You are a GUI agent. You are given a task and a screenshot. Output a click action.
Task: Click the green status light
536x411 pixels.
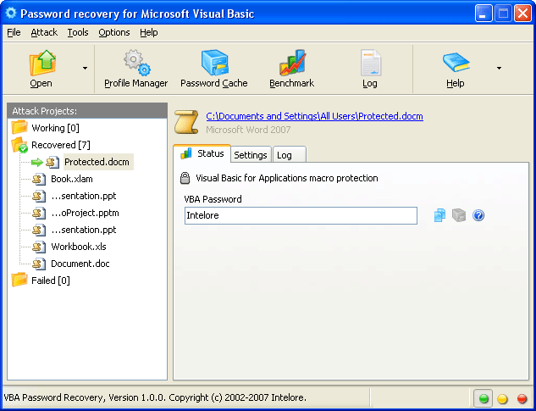[x=484, y=398]
